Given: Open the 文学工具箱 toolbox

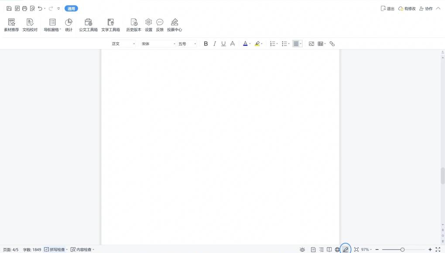Looking at the screenshot, I should tap(111, 24).
